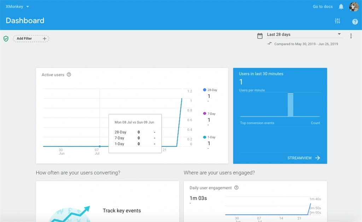Click 'How often are your users converting?' heading
The image size is (362, 222).
(78, 173)
